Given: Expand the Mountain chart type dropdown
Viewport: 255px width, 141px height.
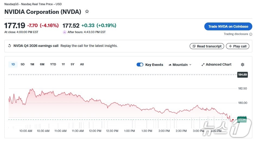Looking at the screenshot, I should (x=180, y=65).
